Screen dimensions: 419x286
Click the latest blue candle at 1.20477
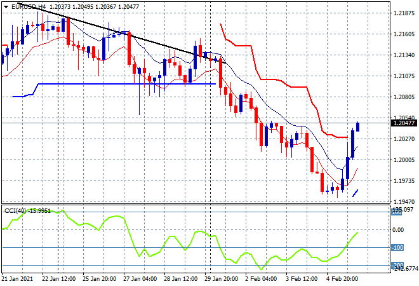(358, 126)
